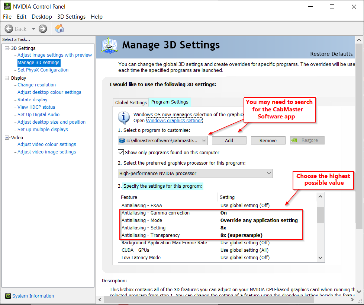Click the Add program button
The image size is (364, 305).
229,140
